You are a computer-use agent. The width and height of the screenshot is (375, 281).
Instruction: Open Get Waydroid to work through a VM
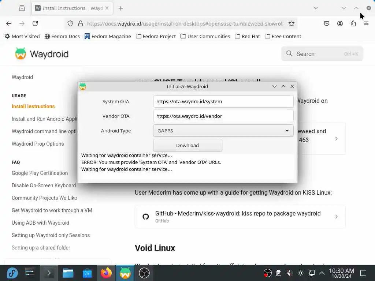pyautogui.click(x=52, y=210)
